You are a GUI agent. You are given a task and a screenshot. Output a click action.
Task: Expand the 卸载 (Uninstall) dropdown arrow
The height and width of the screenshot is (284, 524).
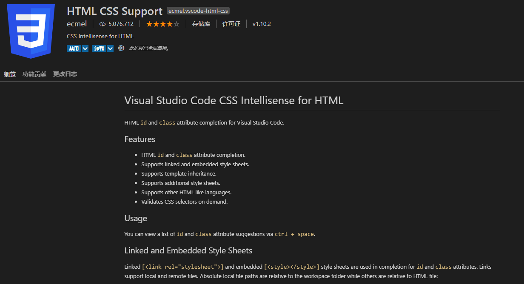point(110,48)
